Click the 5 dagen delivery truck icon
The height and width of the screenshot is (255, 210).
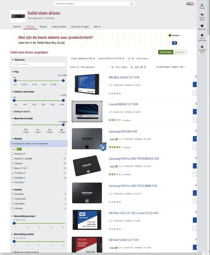pyautogui.click(x=38, y=130)
